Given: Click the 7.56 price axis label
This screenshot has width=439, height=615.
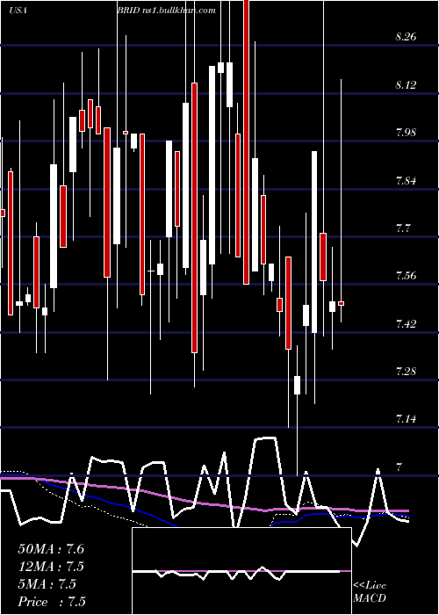Looking at the screenshot, I should (406, 276).
